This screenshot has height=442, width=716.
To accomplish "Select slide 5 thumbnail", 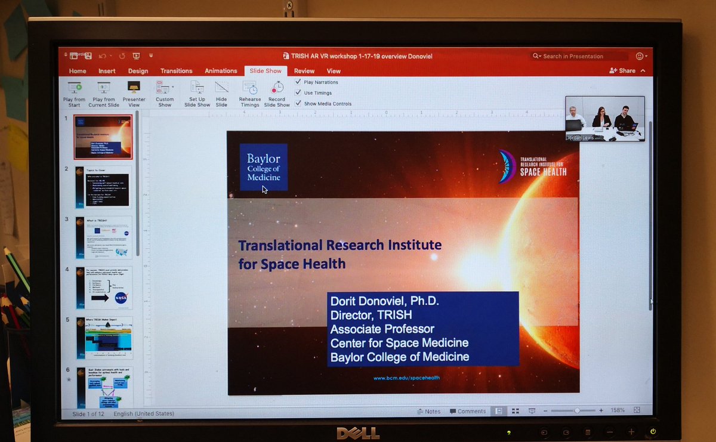I will click(x=104, y=338).
